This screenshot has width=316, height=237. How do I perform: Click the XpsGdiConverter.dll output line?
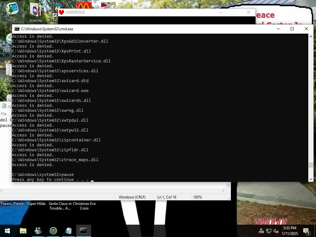tap(60, 41)
